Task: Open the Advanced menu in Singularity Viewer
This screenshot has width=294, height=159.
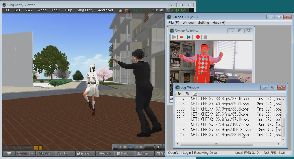Action: coord(105,10)
